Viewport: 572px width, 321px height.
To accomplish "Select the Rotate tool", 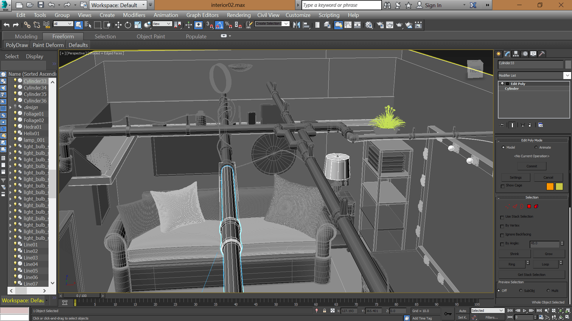I will [x=128, y=25].
